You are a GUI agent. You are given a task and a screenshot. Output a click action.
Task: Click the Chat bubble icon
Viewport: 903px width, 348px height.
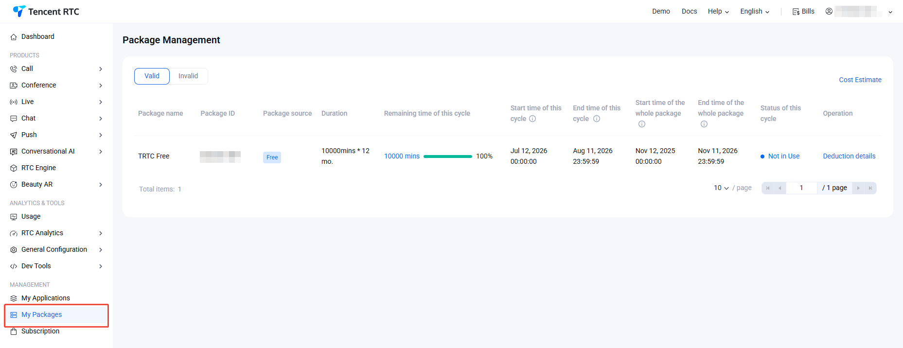[14, 119]
